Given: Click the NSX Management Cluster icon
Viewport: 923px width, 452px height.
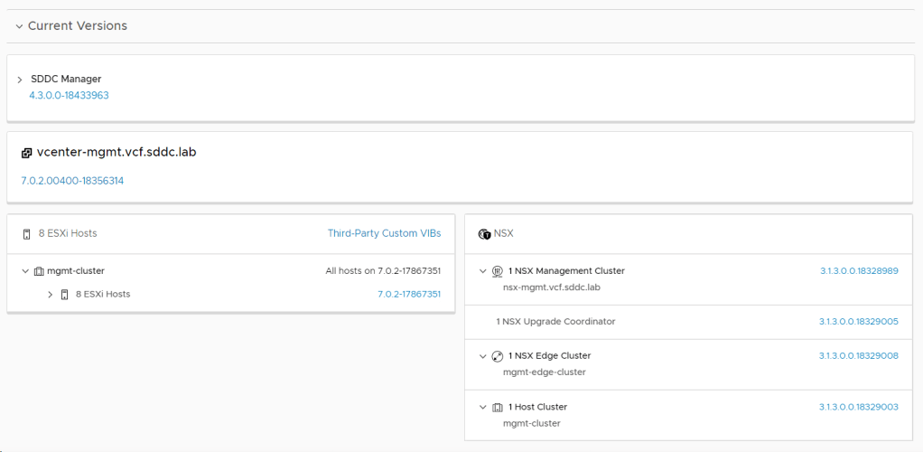Looking at the screenshot, I should [497, 271].
